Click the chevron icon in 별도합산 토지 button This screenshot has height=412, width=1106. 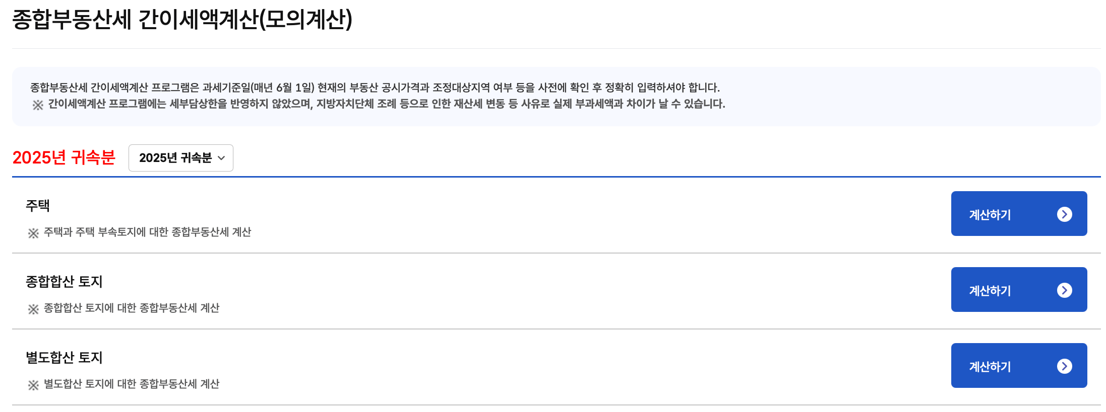(1065, 366)
